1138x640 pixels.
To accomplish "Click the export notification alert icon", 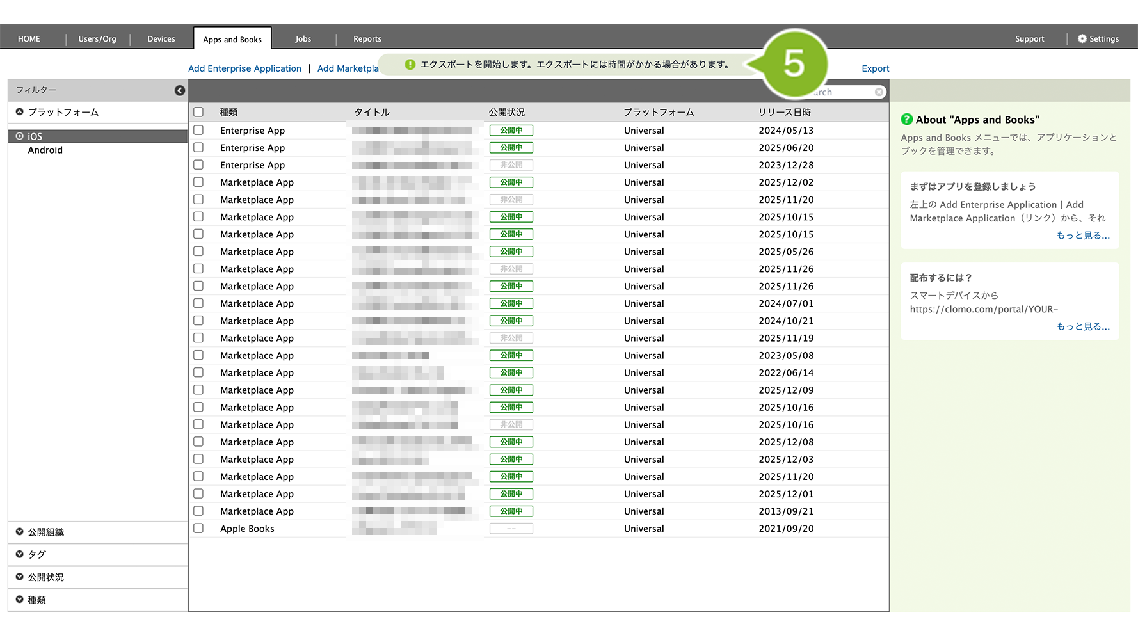I will pos(410,65).
